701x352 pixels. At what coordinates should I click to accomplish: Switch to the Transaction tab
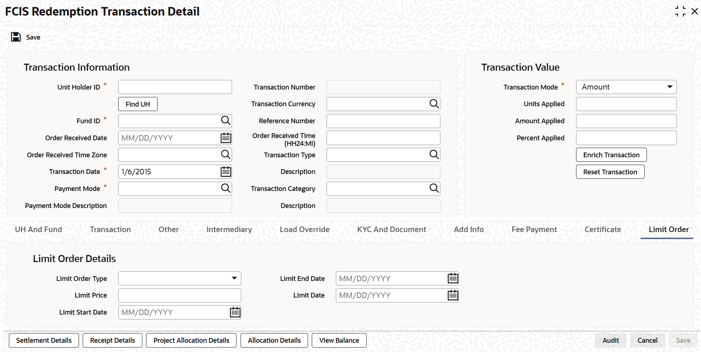click(110, 229)
